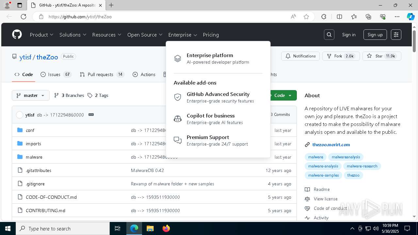Show hidden system tray icons chevron
The image size is (418, 235).
(x=352, y=228)
